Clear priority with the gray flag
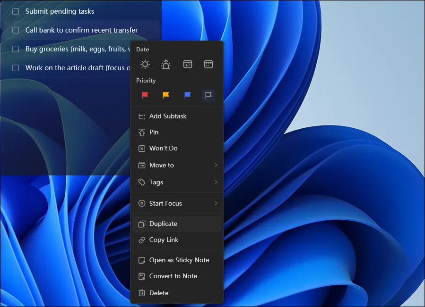This screenshot has width=425, height=307. (208, 95)
